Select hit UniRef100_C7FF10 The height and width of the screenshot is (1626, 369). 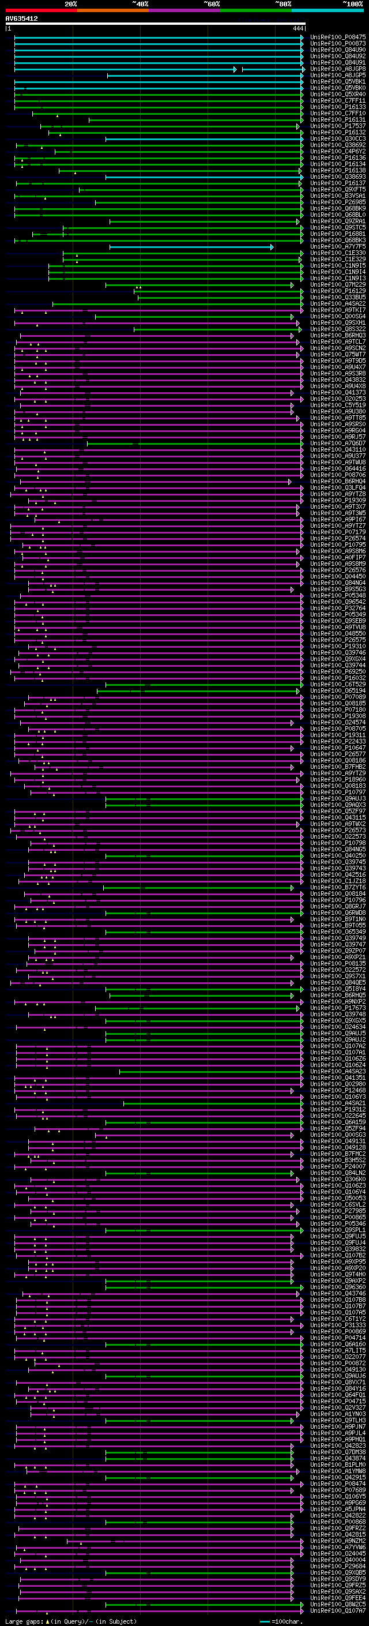click(338, 113)
